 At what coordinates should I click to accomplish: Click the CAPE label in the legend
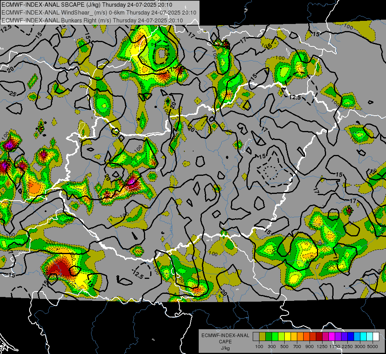pos(225,342)
